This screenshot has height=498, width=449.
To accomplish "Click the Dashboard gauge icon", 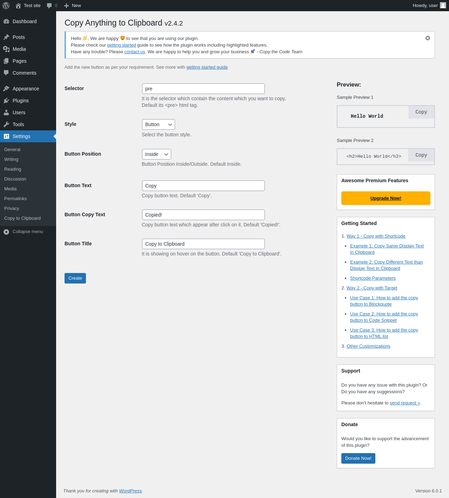I will [x=6, y=21].
